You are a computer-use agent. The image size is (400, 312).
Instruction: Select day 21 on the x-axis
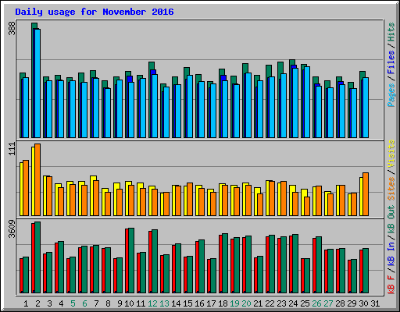pos(258,303)
